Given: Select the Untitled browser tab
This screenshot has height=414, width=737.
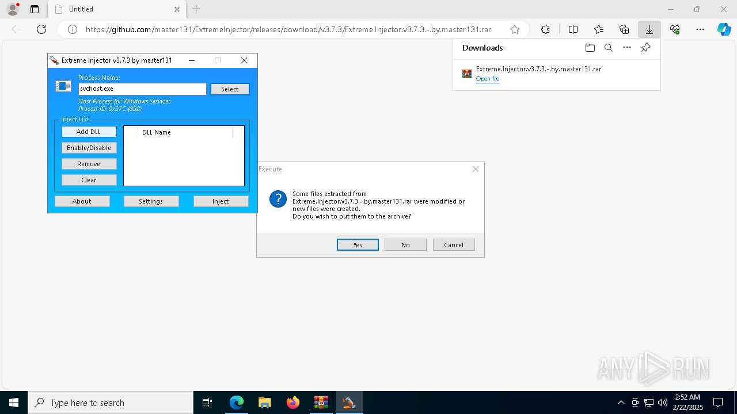Looking at the screenshot, I should click(117, 9).
